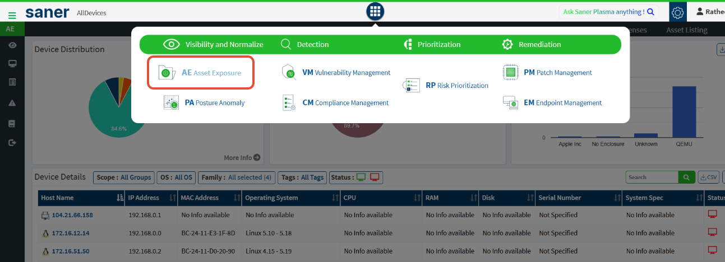This screenshot has height=262, width=725.
Task: Select the eye visibility icon in sidebar
Action: [12, 45]
